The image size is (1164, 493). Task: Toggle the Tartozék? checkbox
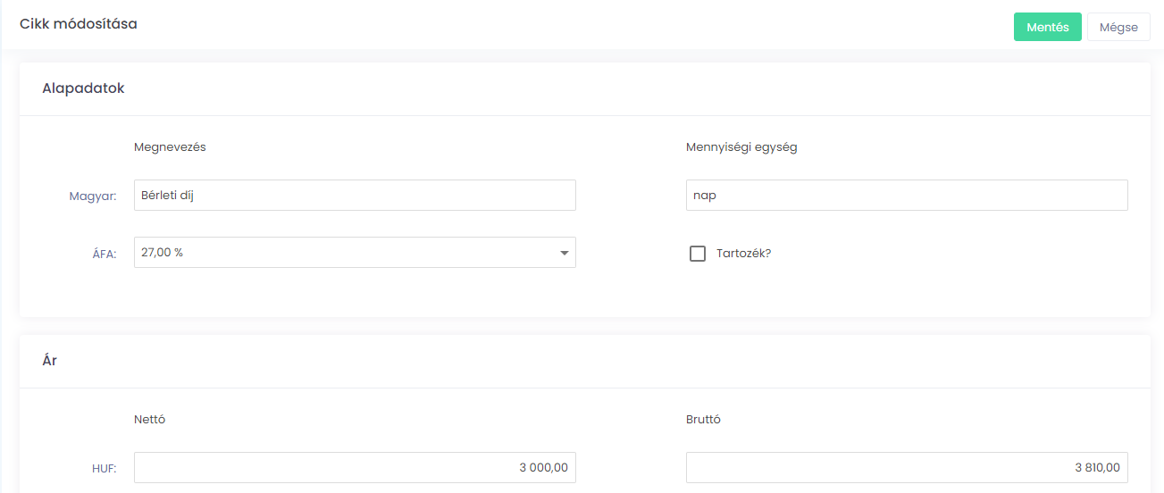click(698, 254)
